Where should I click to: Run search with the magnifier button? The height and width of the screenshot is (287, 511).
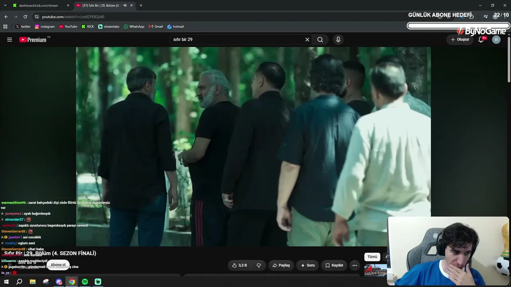320,39
